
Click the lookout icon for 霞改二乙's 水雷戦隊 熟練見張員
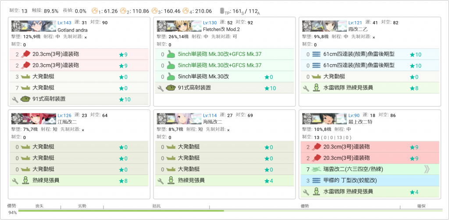(x=316, y=88)
